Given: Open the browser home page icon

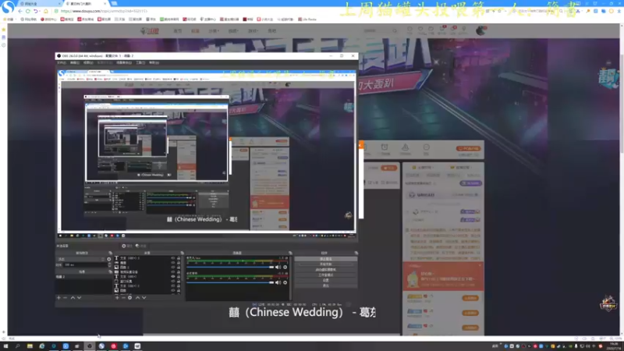Looking at the screenshot, I should [x=46, y=11].
